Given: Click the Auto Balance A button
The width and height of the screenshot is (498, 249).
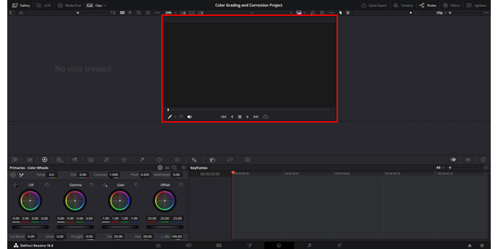Looking at the screenshot, I should 13,175.
